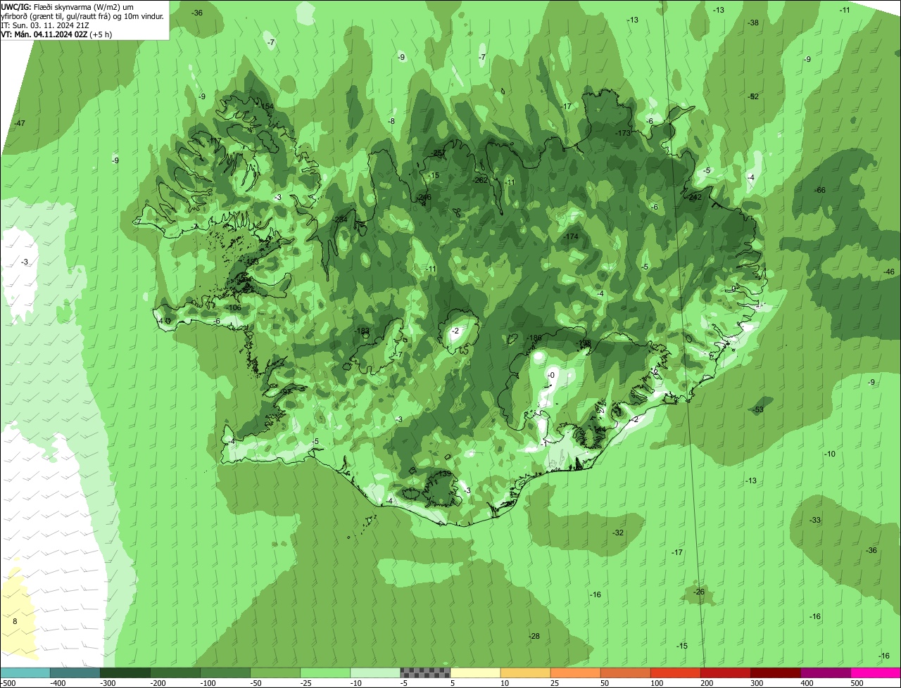The width and height of the screenshot is (901, 688).
Task: Click the '-28' value on the map
Action: (534, 636)
